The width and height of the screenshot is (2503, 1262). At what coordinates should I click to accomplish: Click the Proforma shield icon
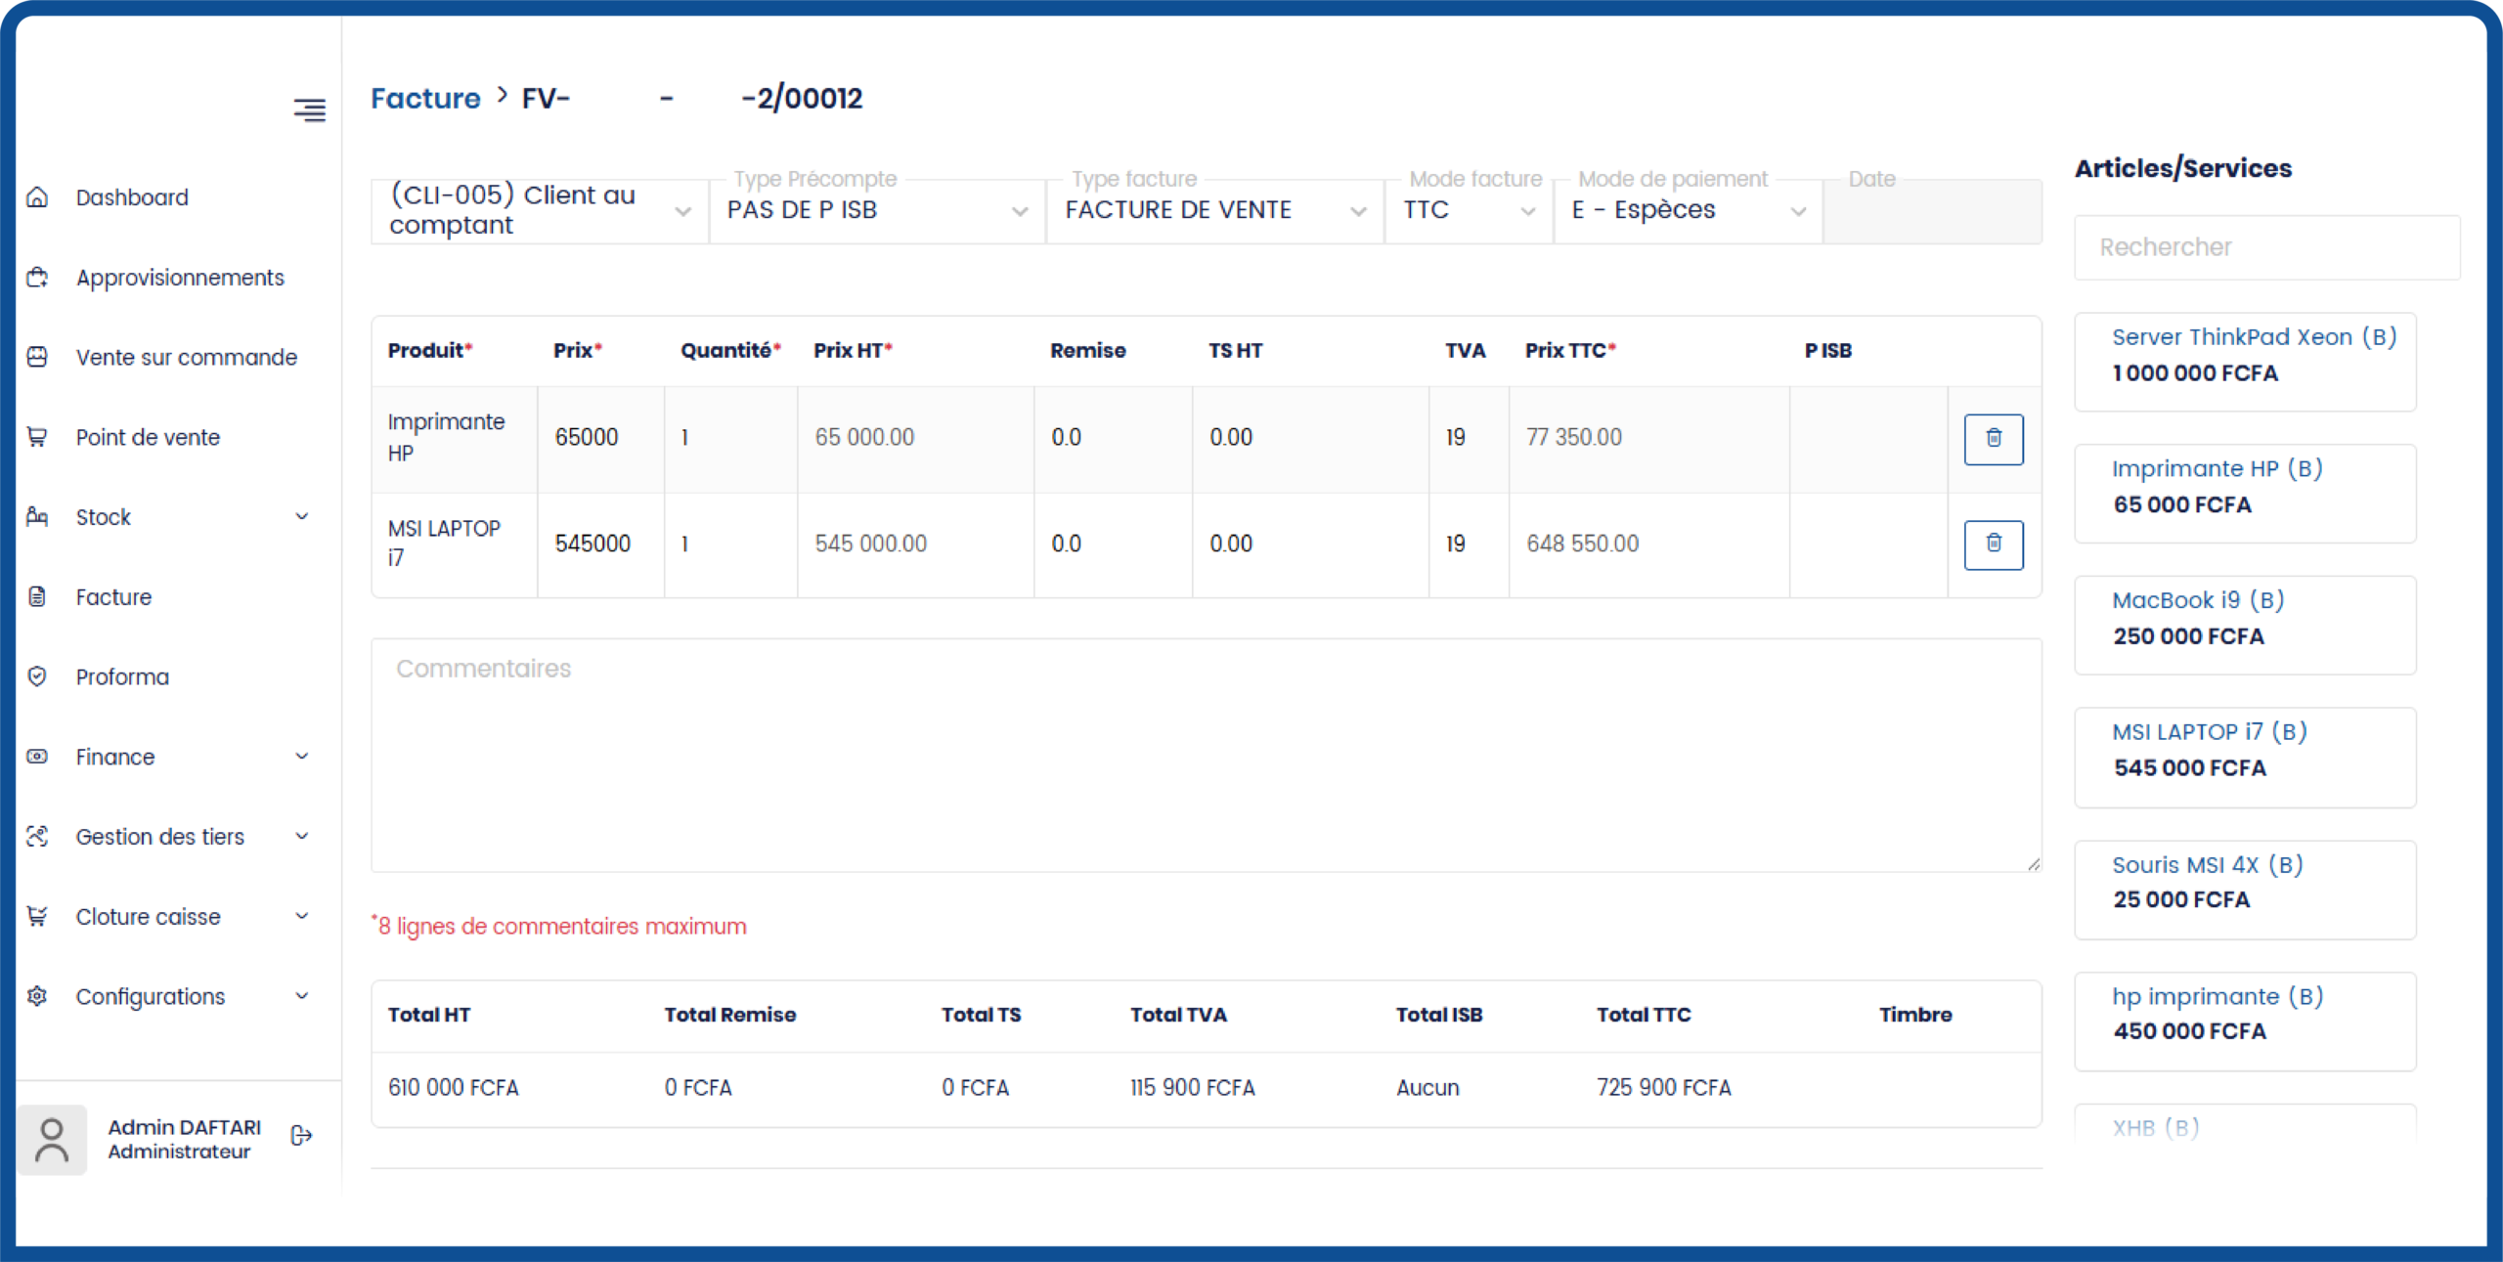37,676
